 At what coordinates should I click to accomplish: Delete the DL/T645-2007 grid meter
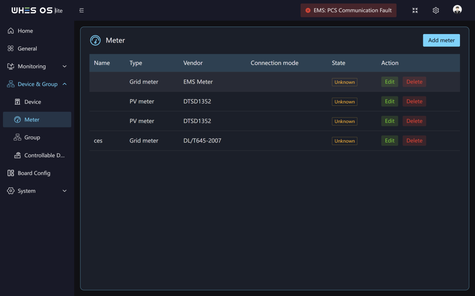click(414, 141)
